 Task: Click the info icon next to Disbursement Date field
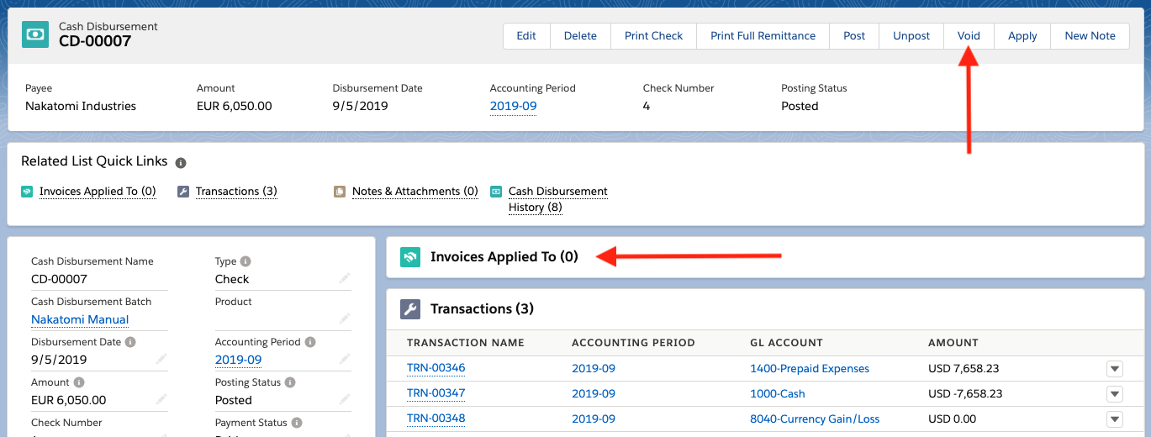(x=129, y=342)
